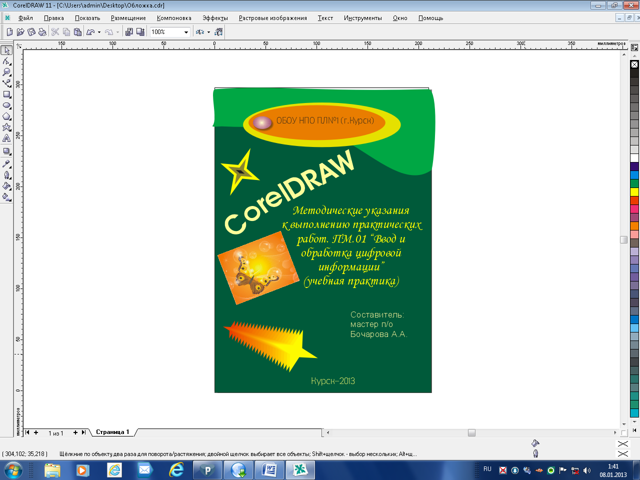
Task: Go to the last page button
Action: (x=84, y=432)
